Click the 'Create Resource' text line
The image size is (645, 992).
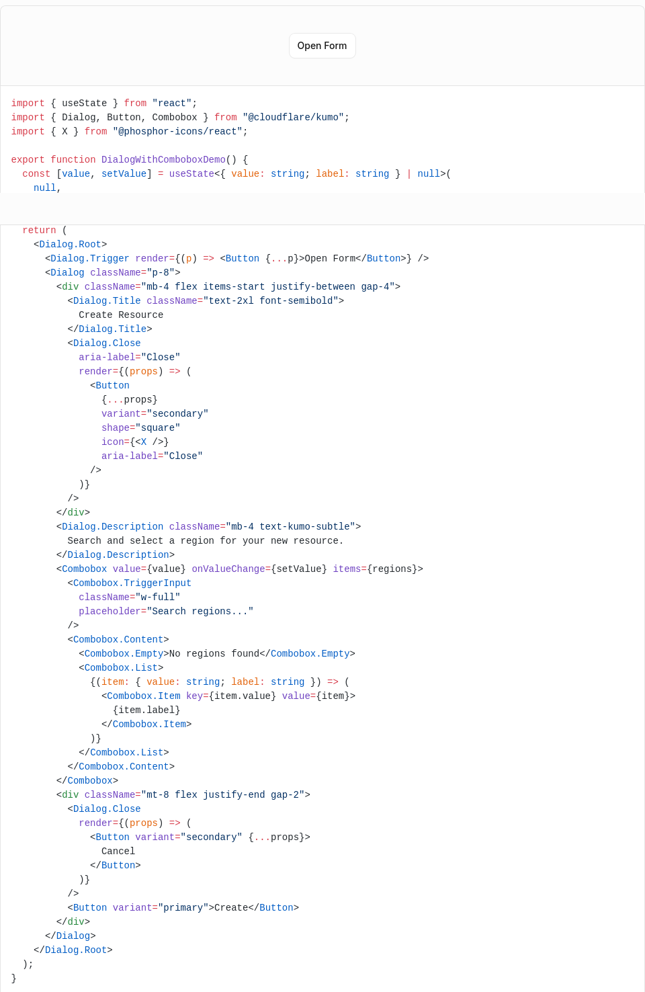pyautogui.click(x=121, y=315)
